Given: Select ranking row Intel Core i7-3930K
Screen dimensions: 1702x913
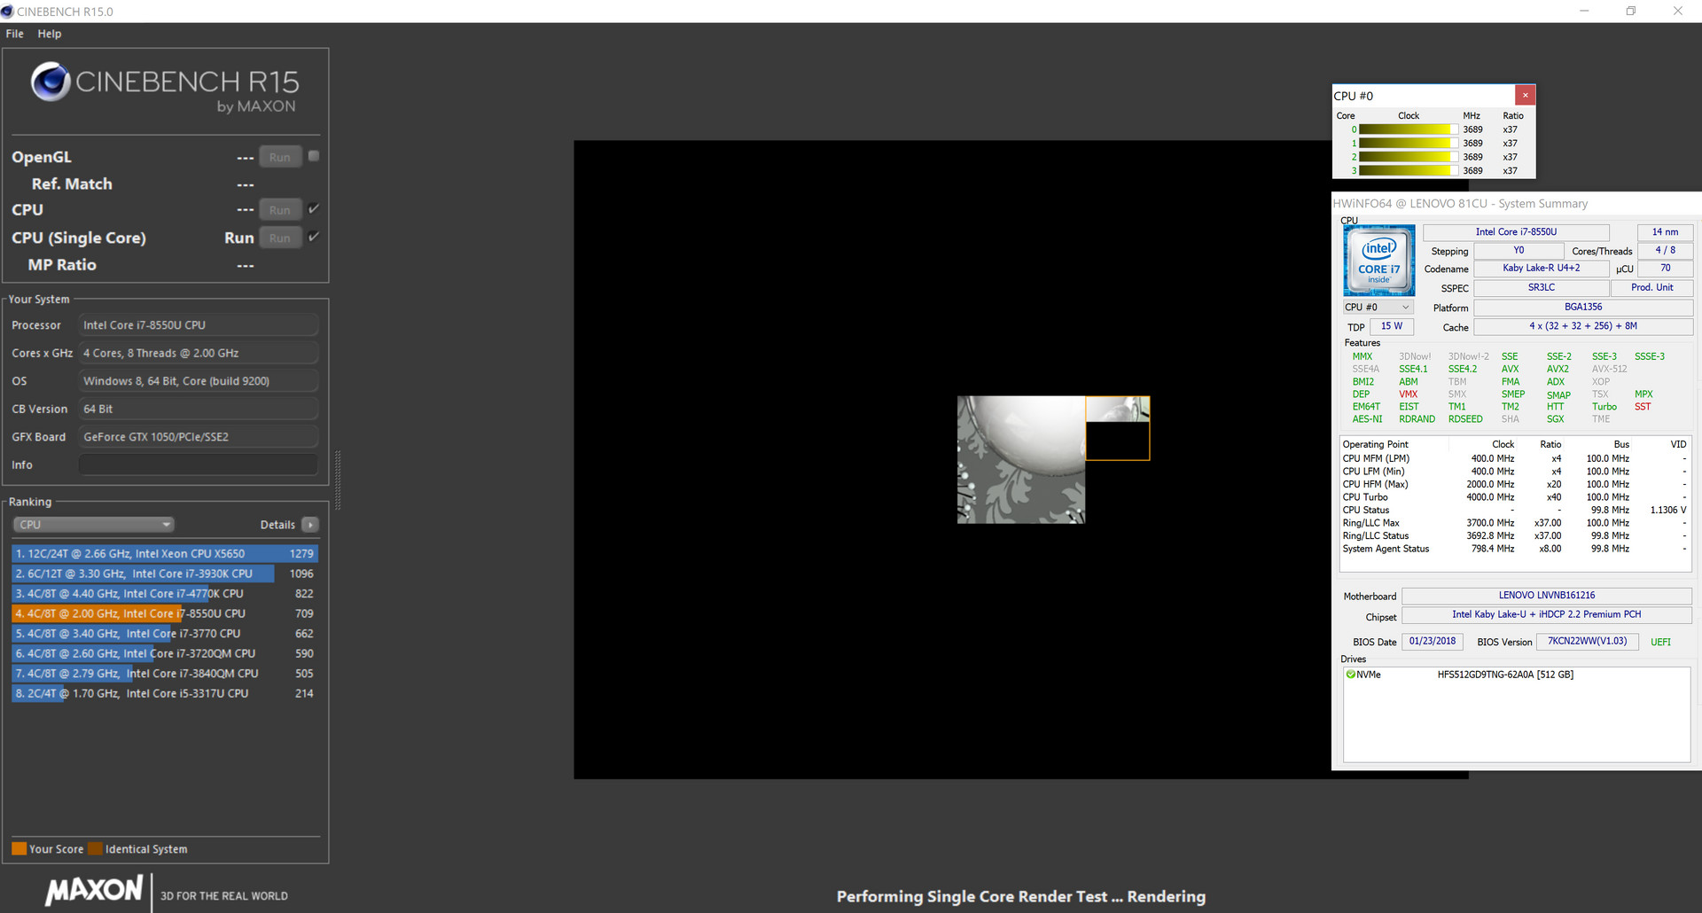Looking at the screenshot, I should point(165,574).
